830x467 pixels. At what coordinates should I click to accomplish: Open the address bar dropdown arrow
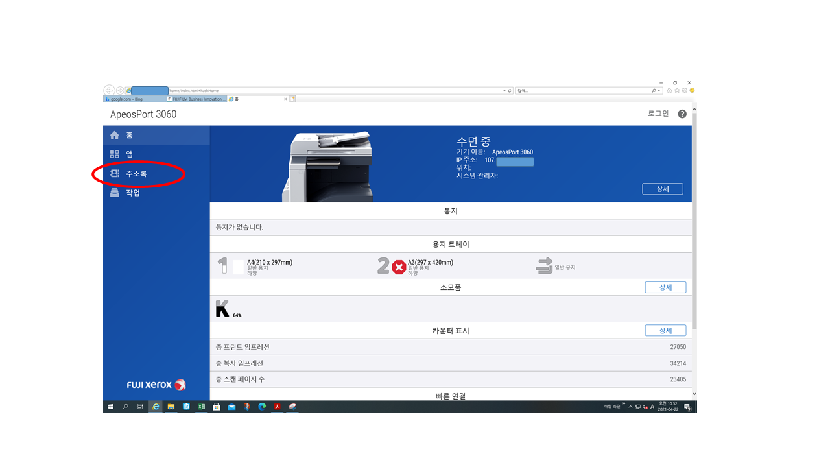[504, 91]
